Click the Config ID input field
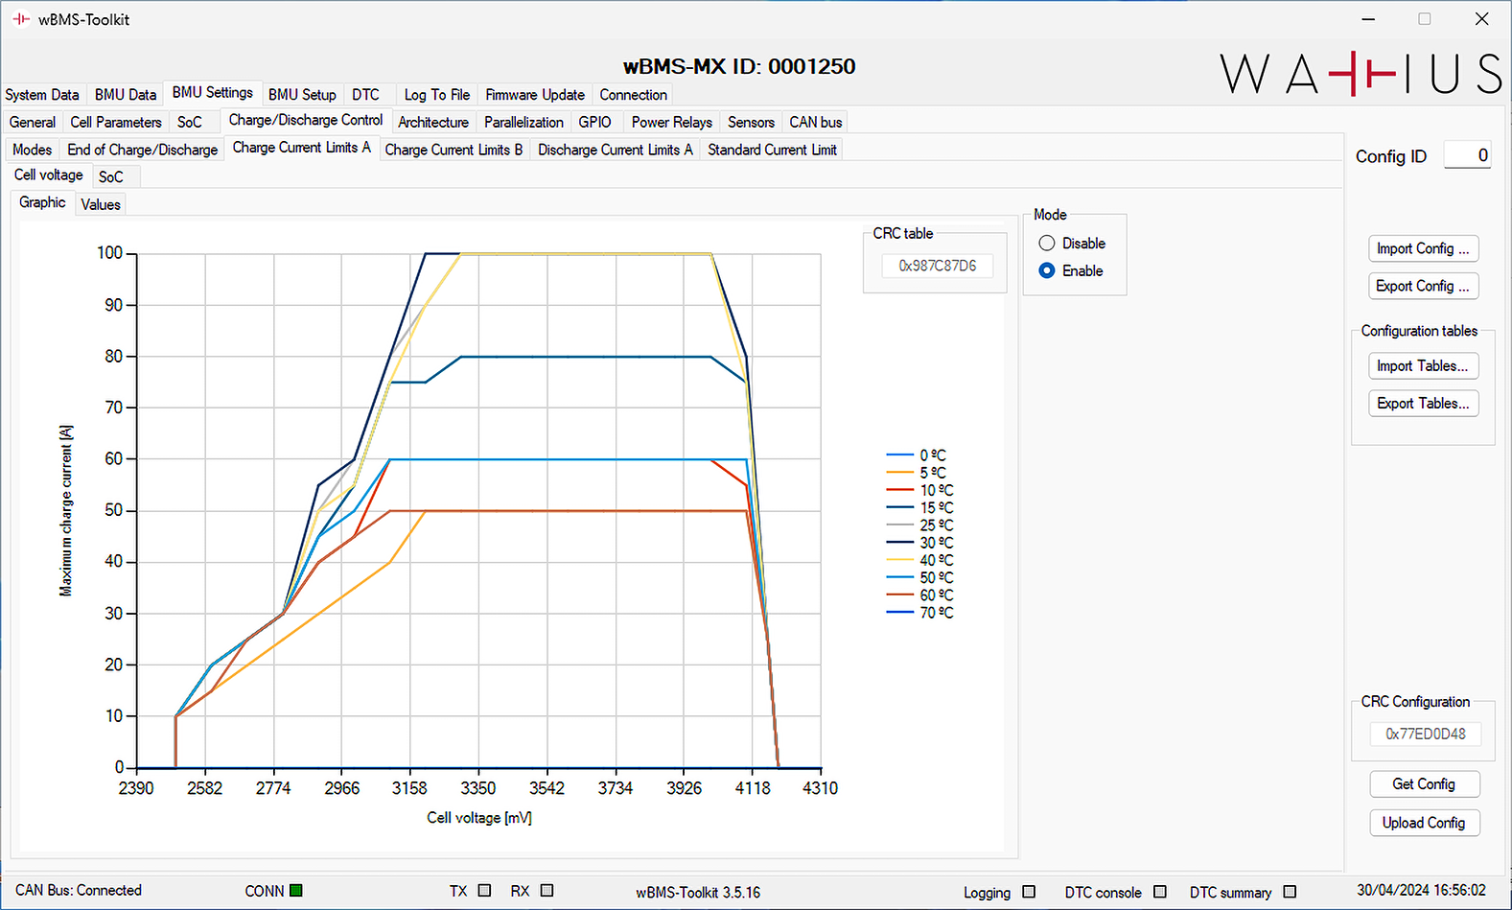Screen dimensions: 1512x910 (x=1467, y=155)
